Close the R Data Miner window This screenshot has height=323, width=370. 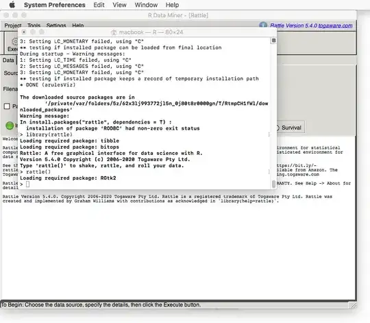pyautogui.click(x=6, y=15)
